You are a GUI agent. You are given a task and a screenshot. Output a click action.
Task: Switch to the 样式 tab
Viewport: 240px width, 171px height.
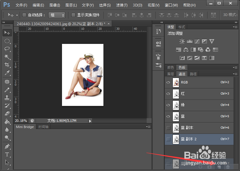click(x=182, y=27)
